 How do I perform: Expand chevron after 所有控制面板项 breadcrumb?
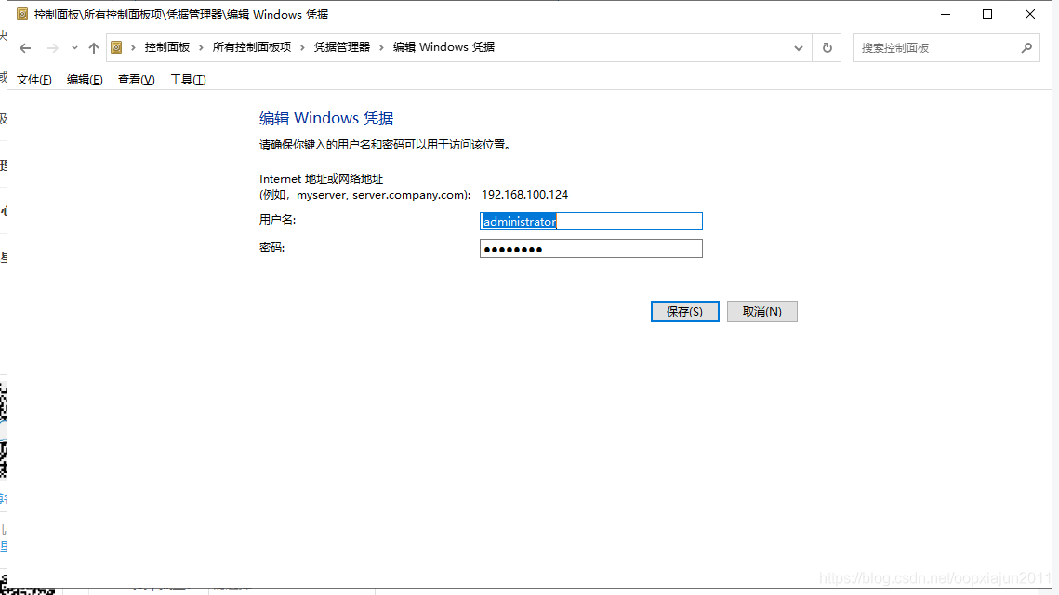tap(302, 47)
